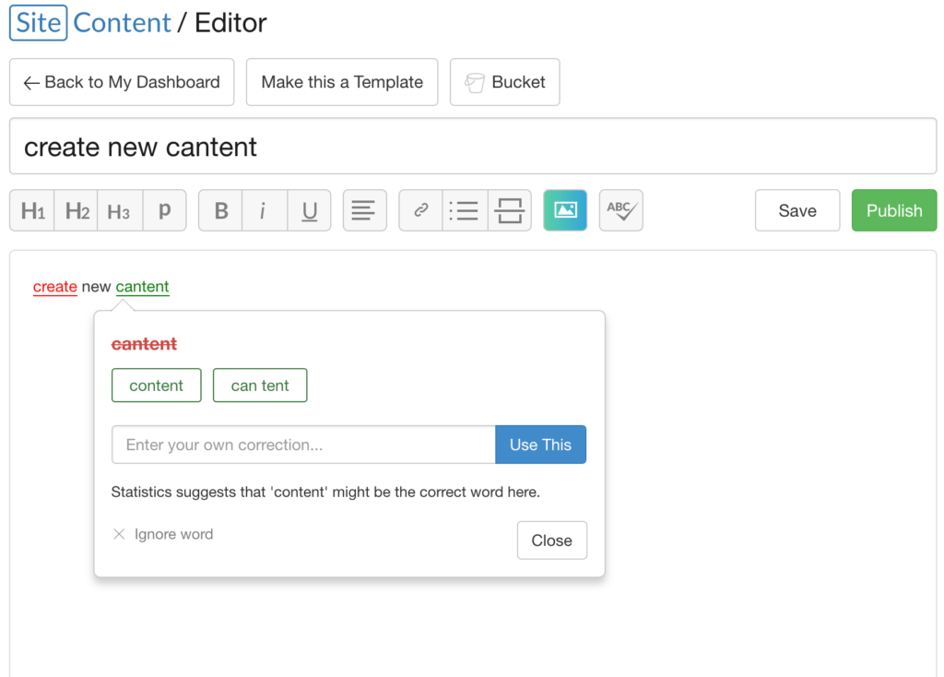Toggle bold formatting
The image size is (944, 677).
tap(221, 210)
